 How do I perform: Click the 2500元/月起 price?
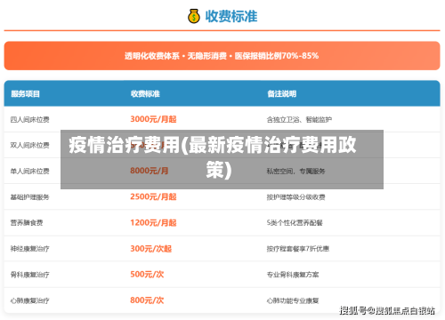(x=153, y=196)
